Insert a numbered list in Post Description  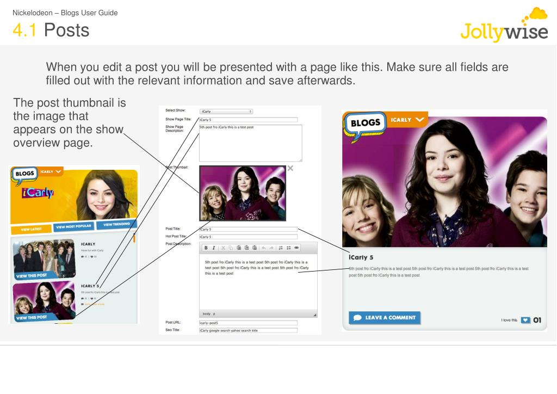point(281,248)
